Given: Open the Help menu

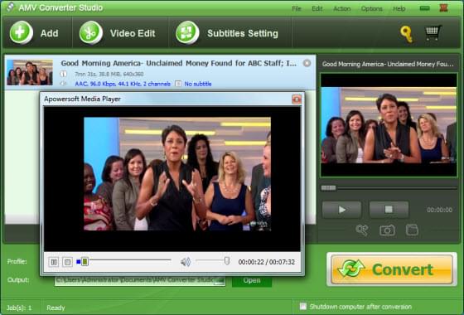Looking at the screenshot, I should click(399, 8).
